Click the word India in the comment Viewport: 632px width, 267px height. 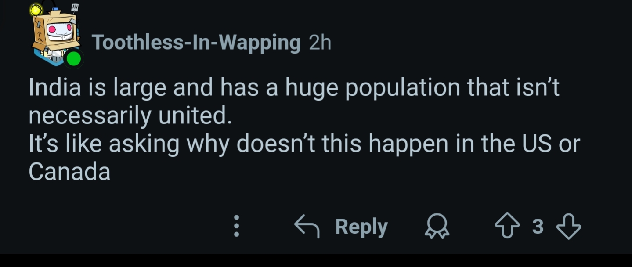55,87
